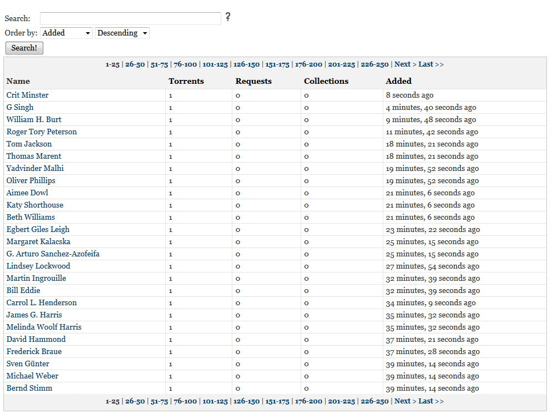The width and height of the screenshot is (553, 419).
Task: Open author Frederick Braue
Action: (34, 352)
